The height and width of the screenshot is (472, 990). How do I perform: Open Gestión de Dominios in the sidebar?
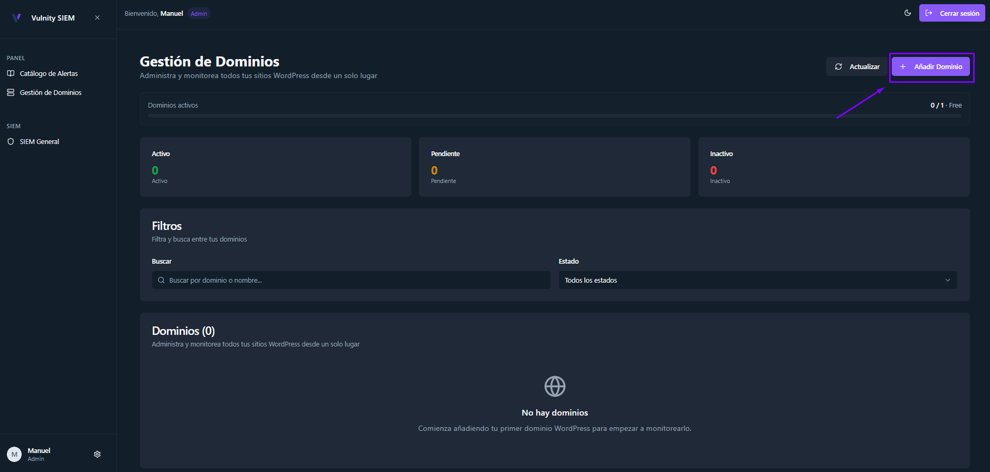50,92
